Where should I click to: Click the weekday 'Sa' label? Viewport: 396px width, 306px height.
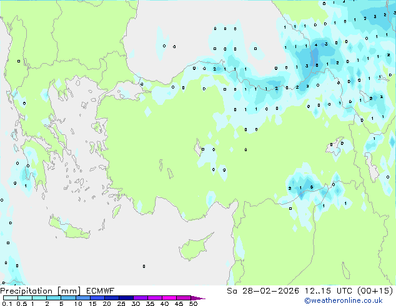(x=232, y=291)
